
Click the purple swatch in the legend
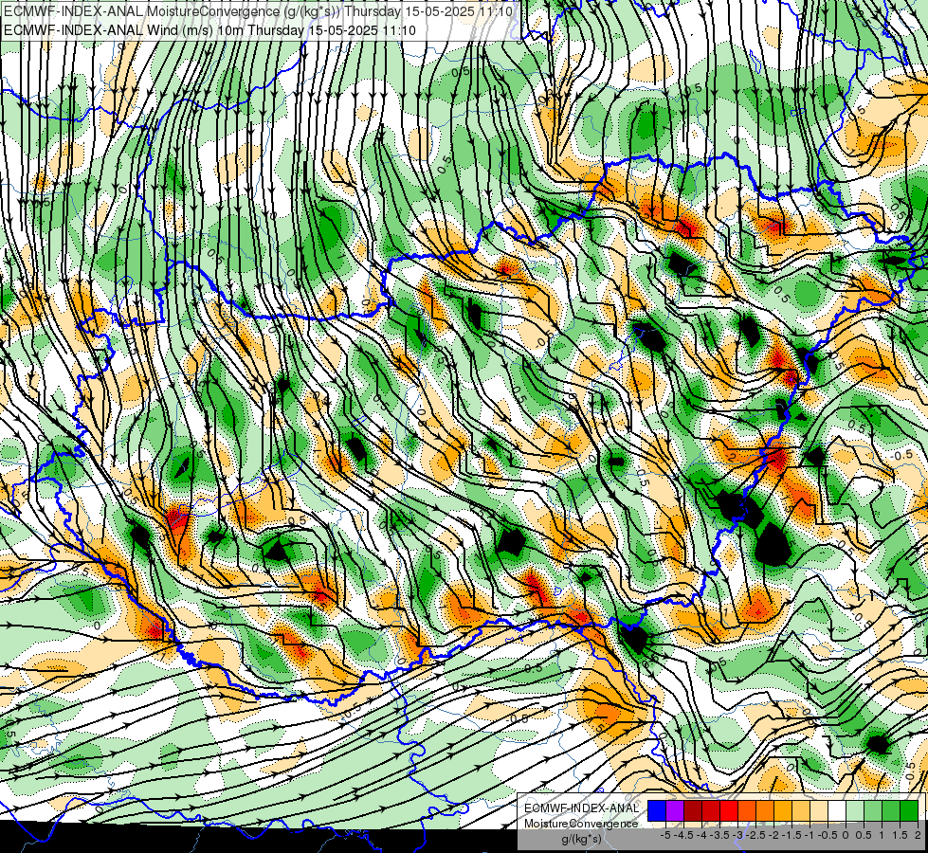pos(675,810)
